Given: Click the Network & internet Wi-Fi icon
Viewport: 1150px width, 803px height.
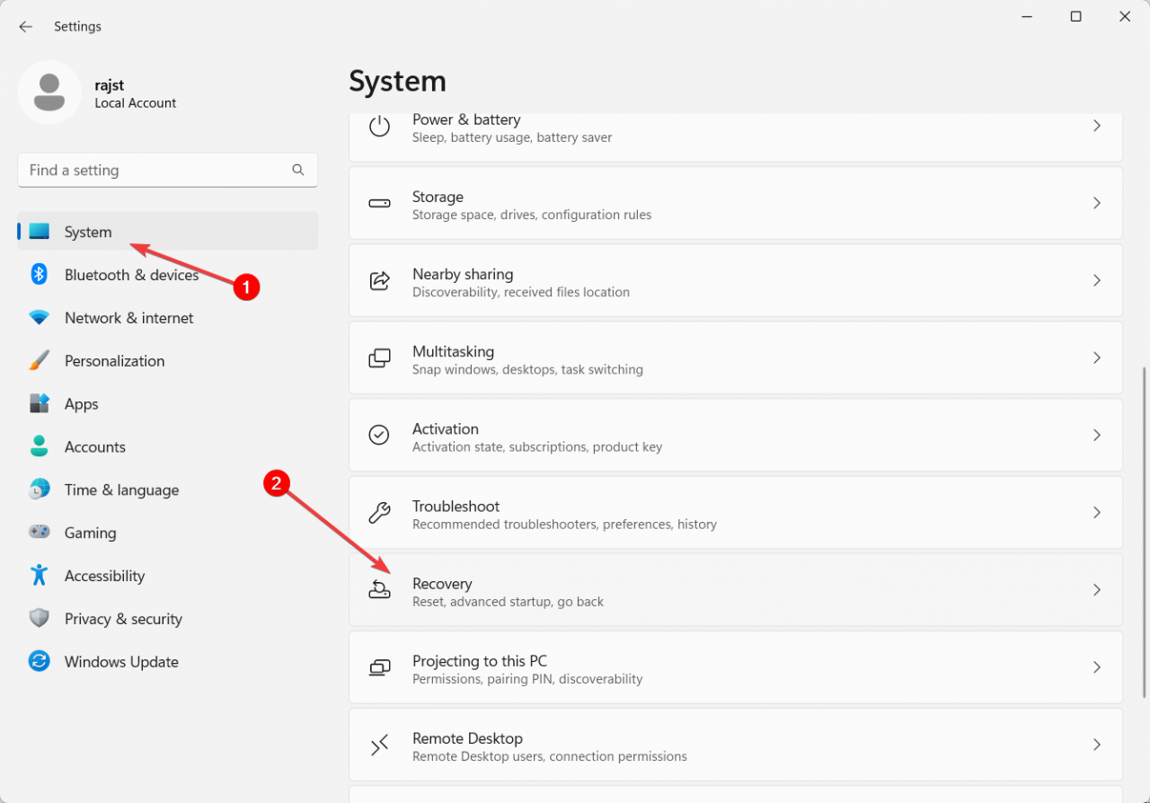Looking at the screenshot, I should 39,318.
